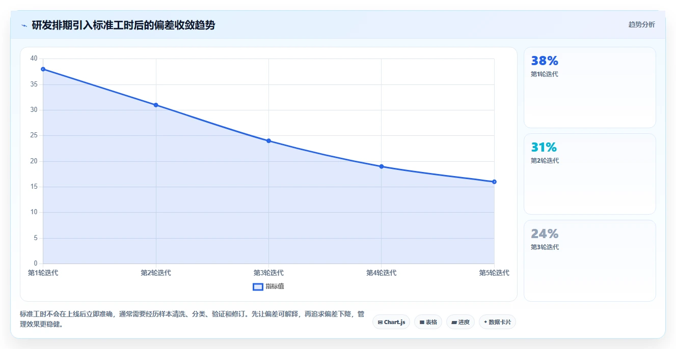Click the y-axis value 15
The height and width of the screenshot is (349, 676).
click(x=34, y=187)
